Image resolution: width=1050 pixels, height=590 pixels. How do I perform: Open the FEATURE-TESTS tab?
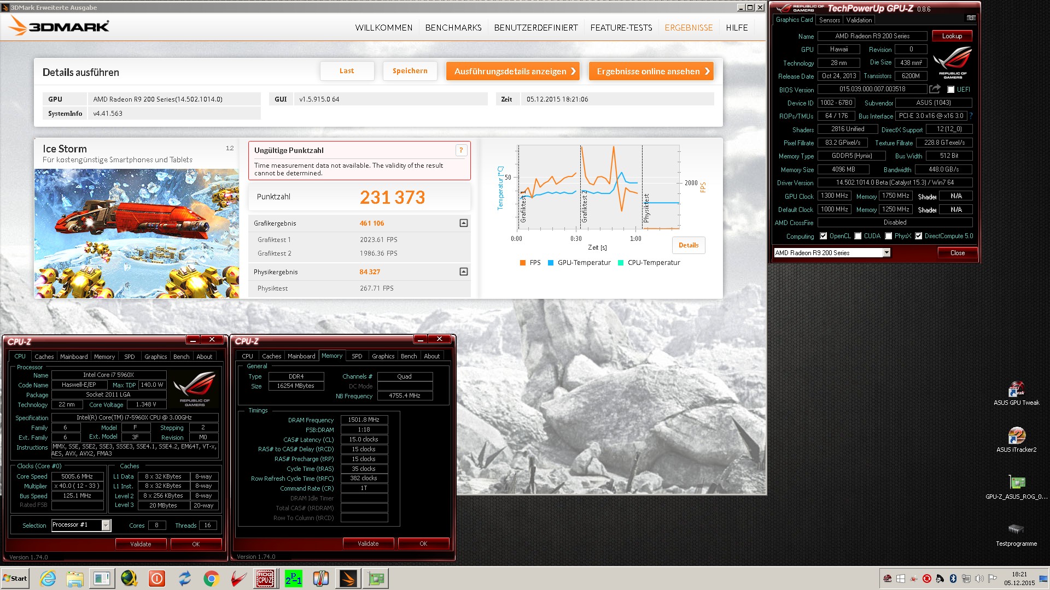pyautogui.click(x=621, y=27)
